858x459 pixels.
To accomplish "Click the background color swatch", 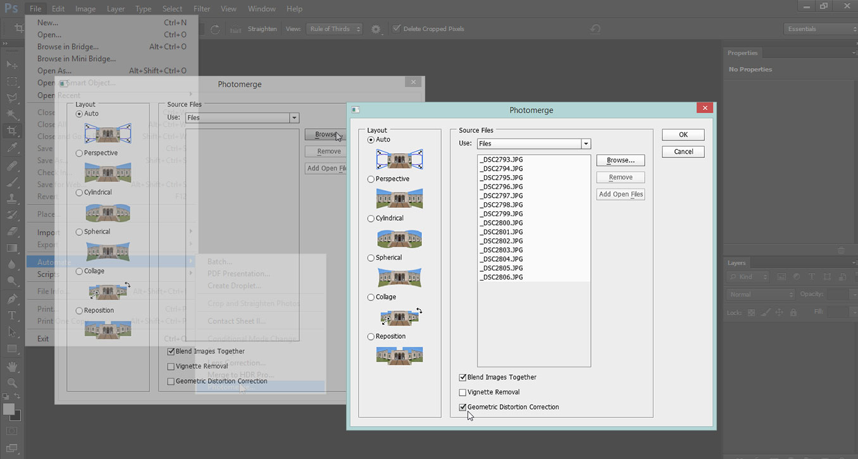I will pyautogui.click(x=16, y=415).
